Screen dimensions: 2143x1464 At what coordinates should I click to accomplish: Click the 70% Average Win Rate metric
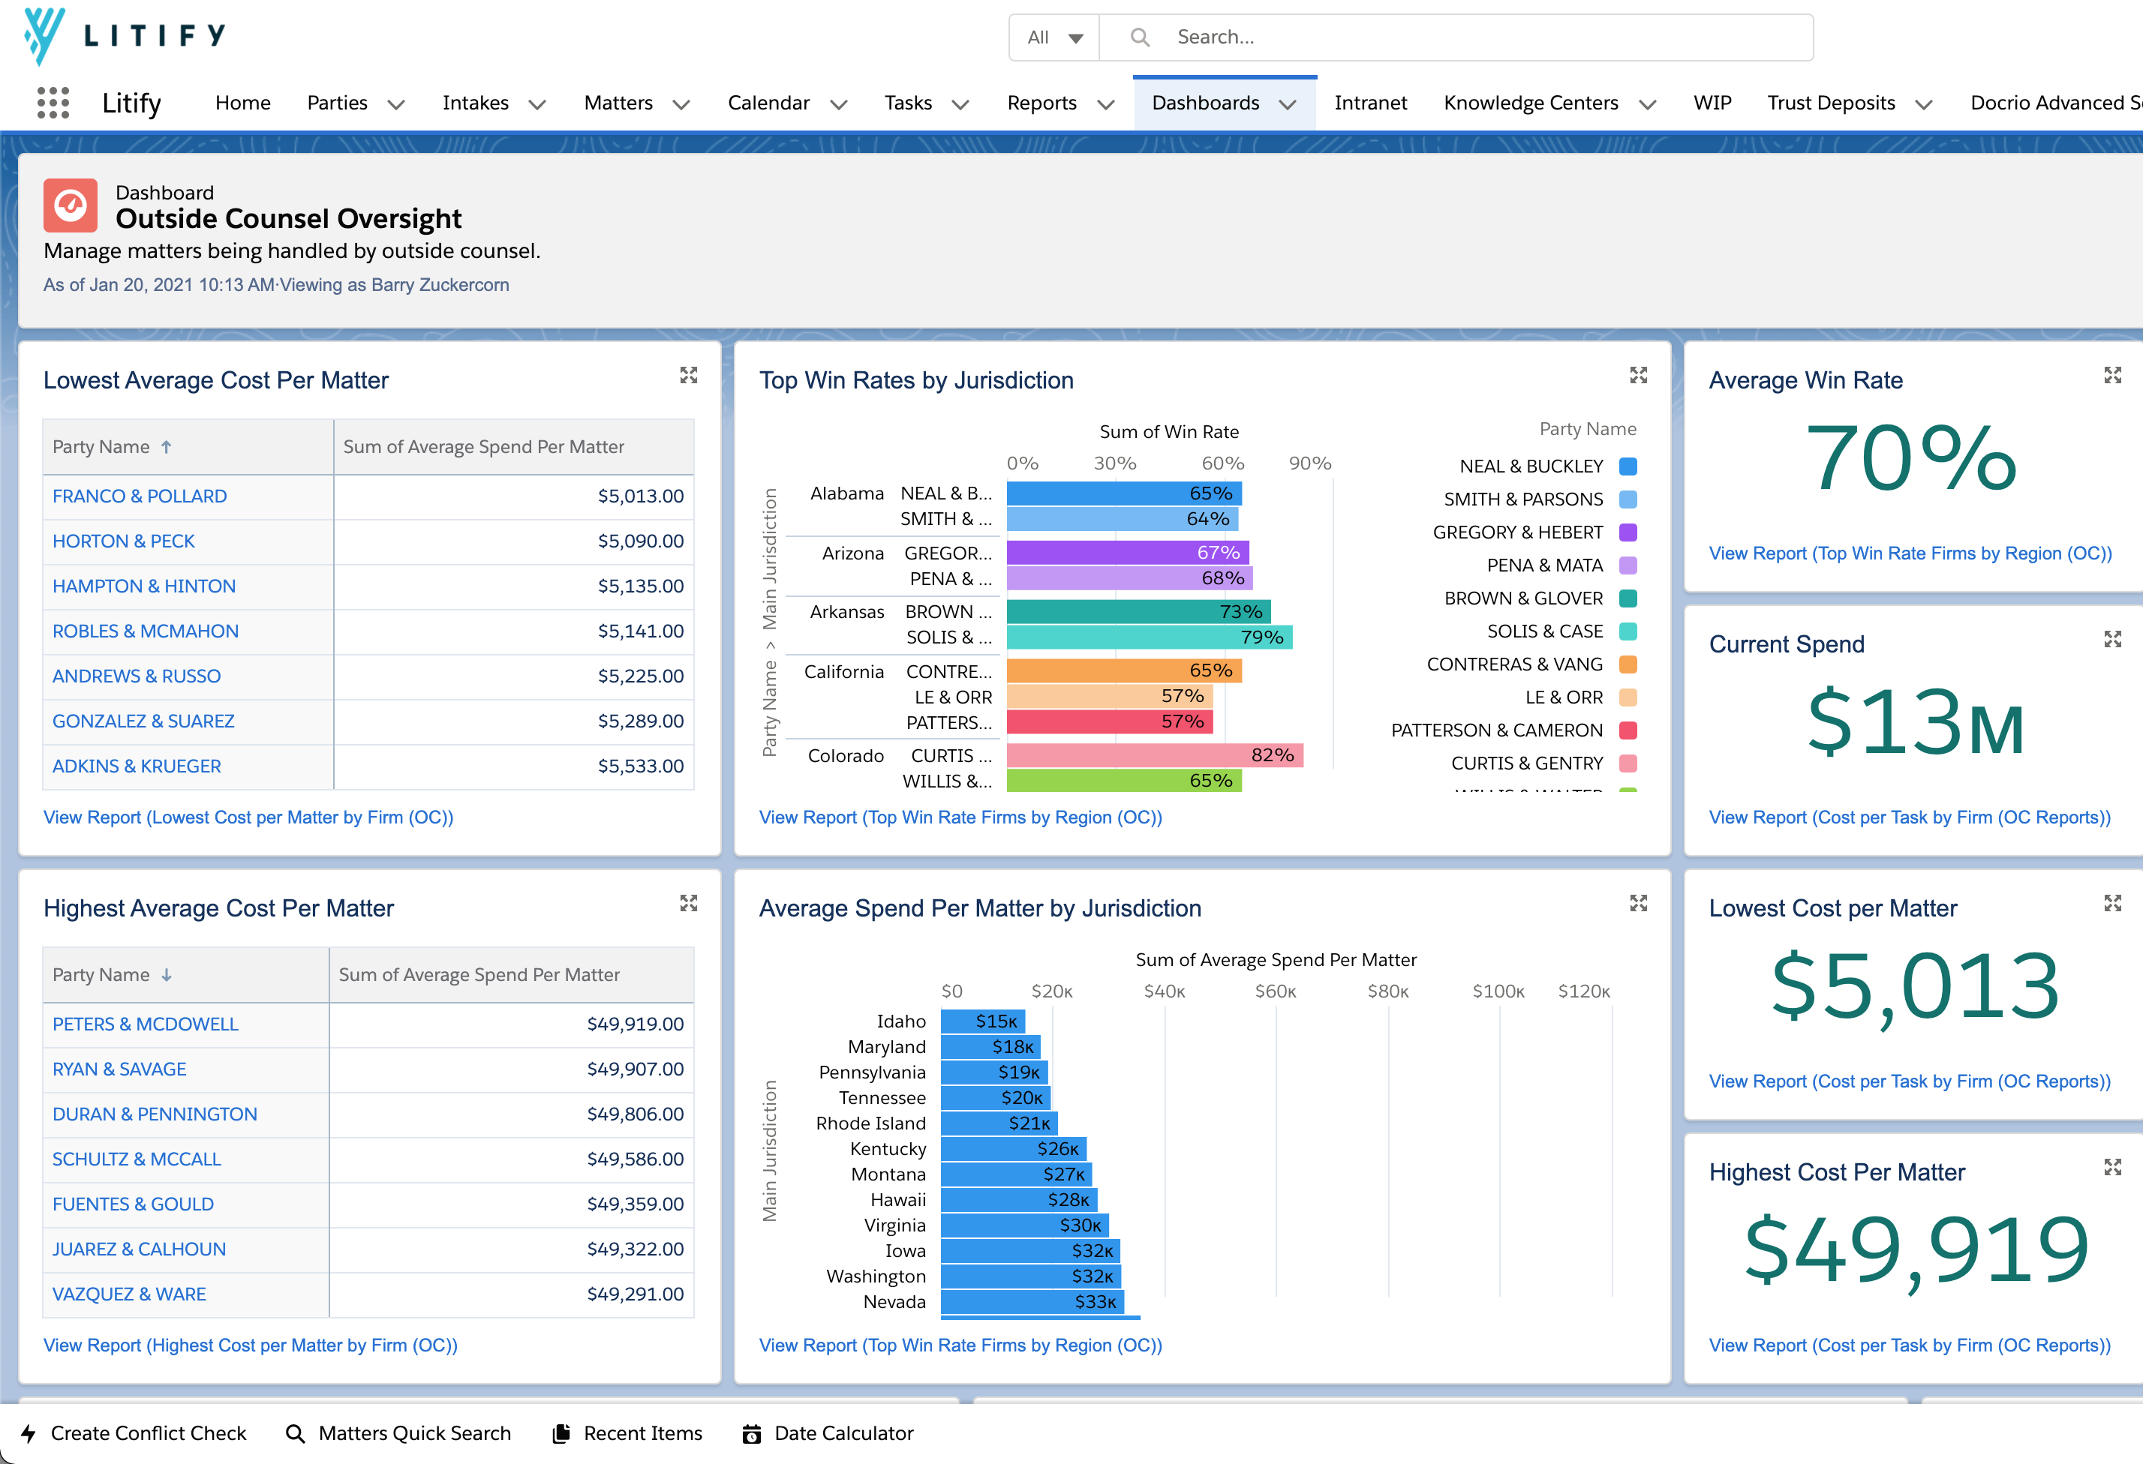point(1910,458)
